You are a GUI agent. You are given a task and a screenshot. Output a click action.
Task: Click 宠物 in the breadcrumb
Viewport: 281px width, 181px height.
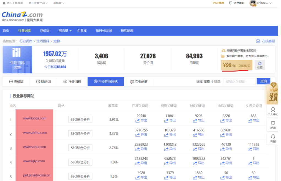57,41
